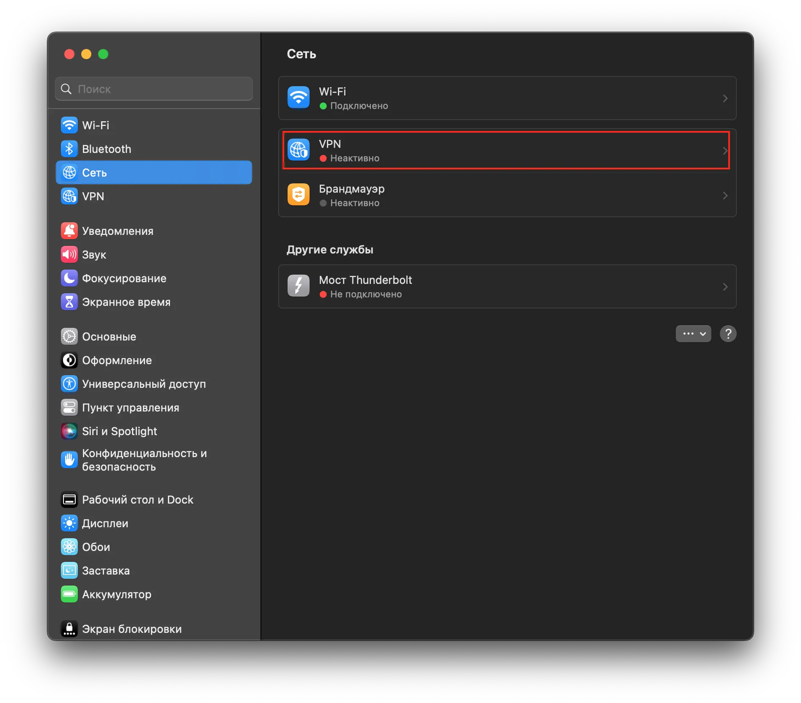
Task: Open the VPN Неактивно row
Action: [506, 151]
